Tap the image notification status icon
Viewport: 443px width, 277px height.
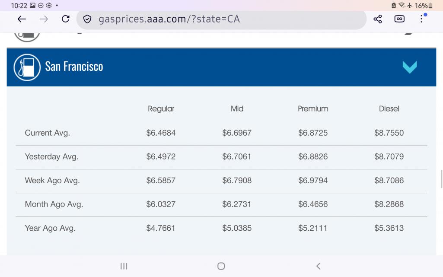[x=32, y=5]
